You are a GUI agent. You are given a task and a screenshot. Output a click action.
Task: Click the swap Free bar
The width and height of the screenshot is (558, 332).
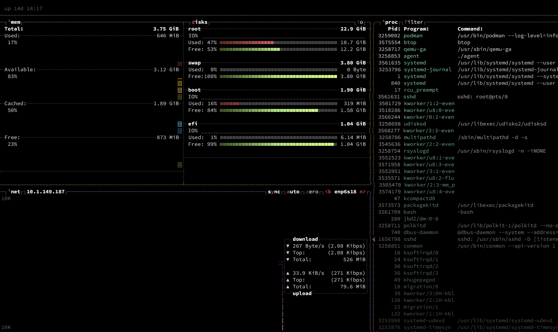[279, 76]
